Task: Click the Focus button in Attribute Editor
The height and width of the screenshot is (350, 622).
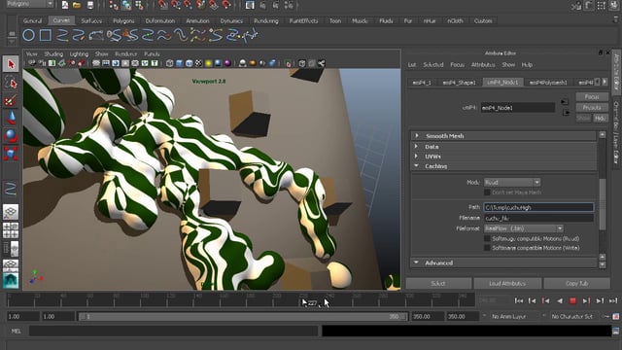Action: click(592, 97)
